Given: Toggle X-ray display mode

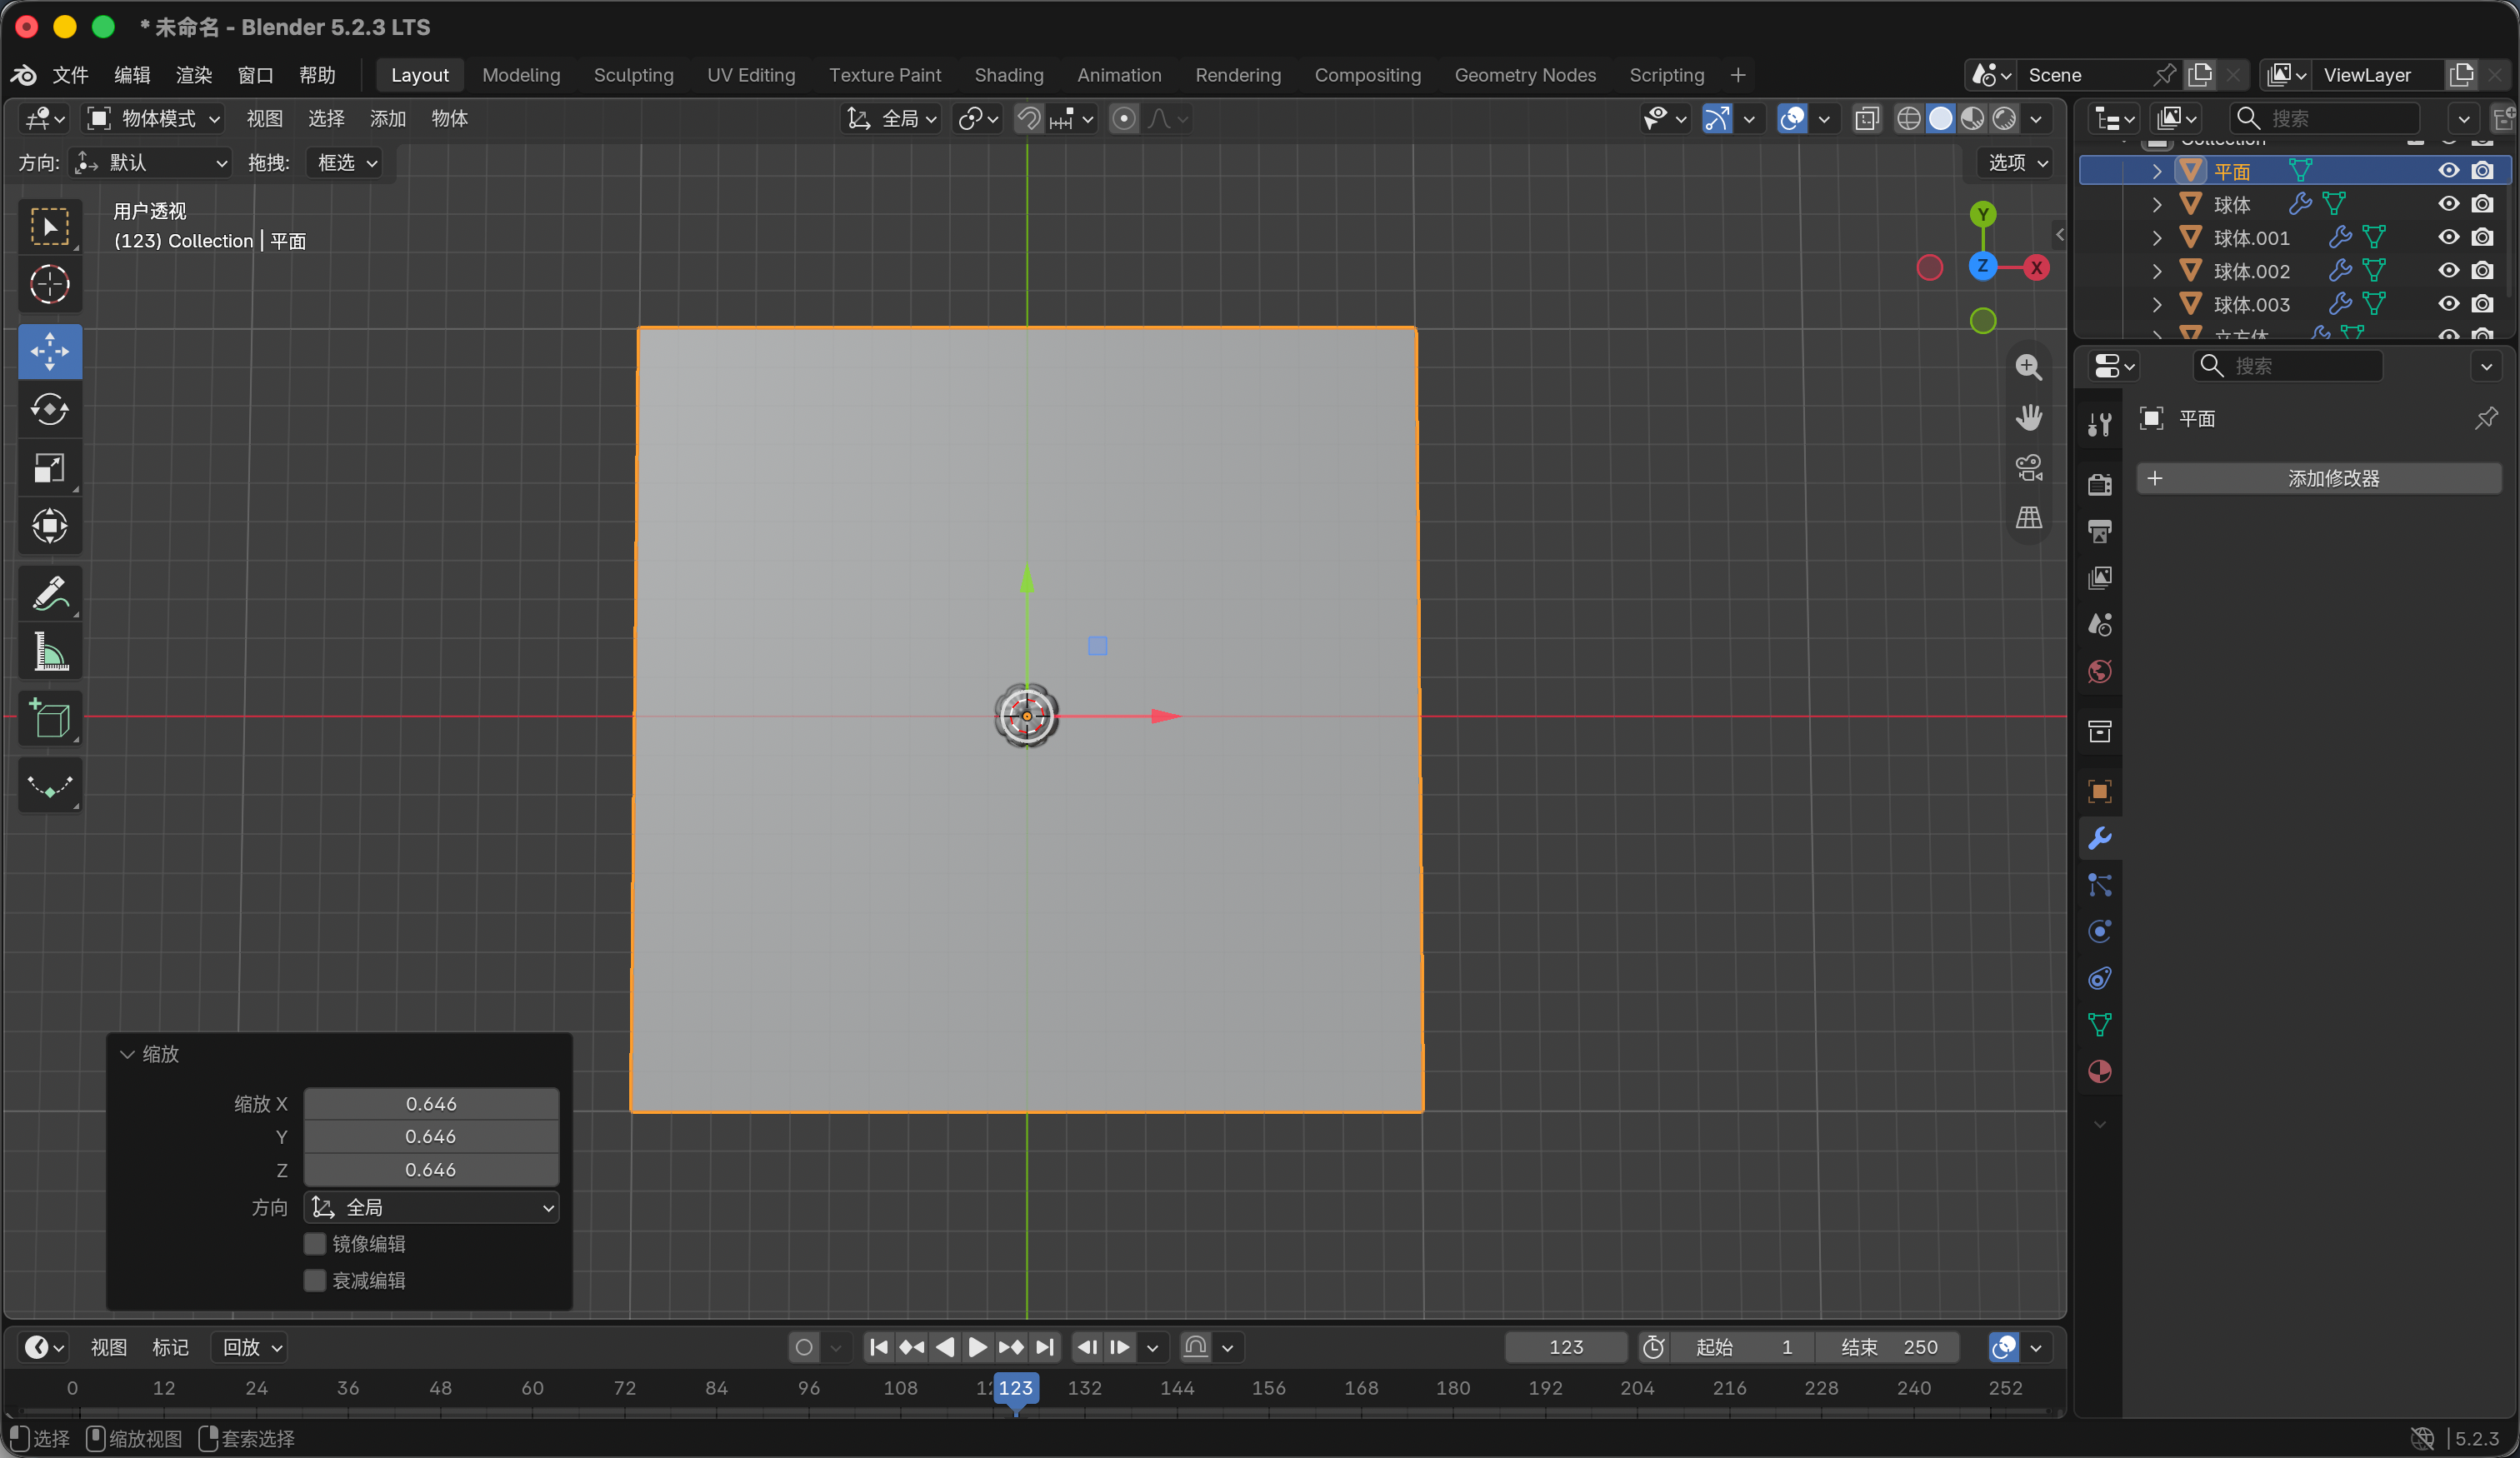Looking at the screenshot, I should (1866, 119).
